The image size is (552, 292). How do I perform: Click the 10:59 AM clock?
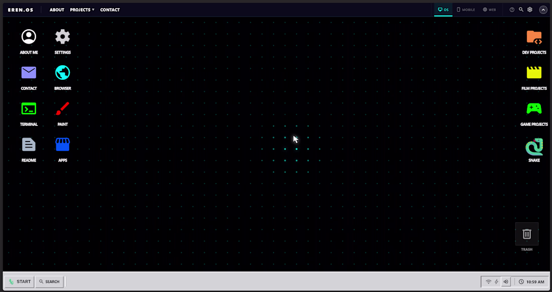(531, 282)
